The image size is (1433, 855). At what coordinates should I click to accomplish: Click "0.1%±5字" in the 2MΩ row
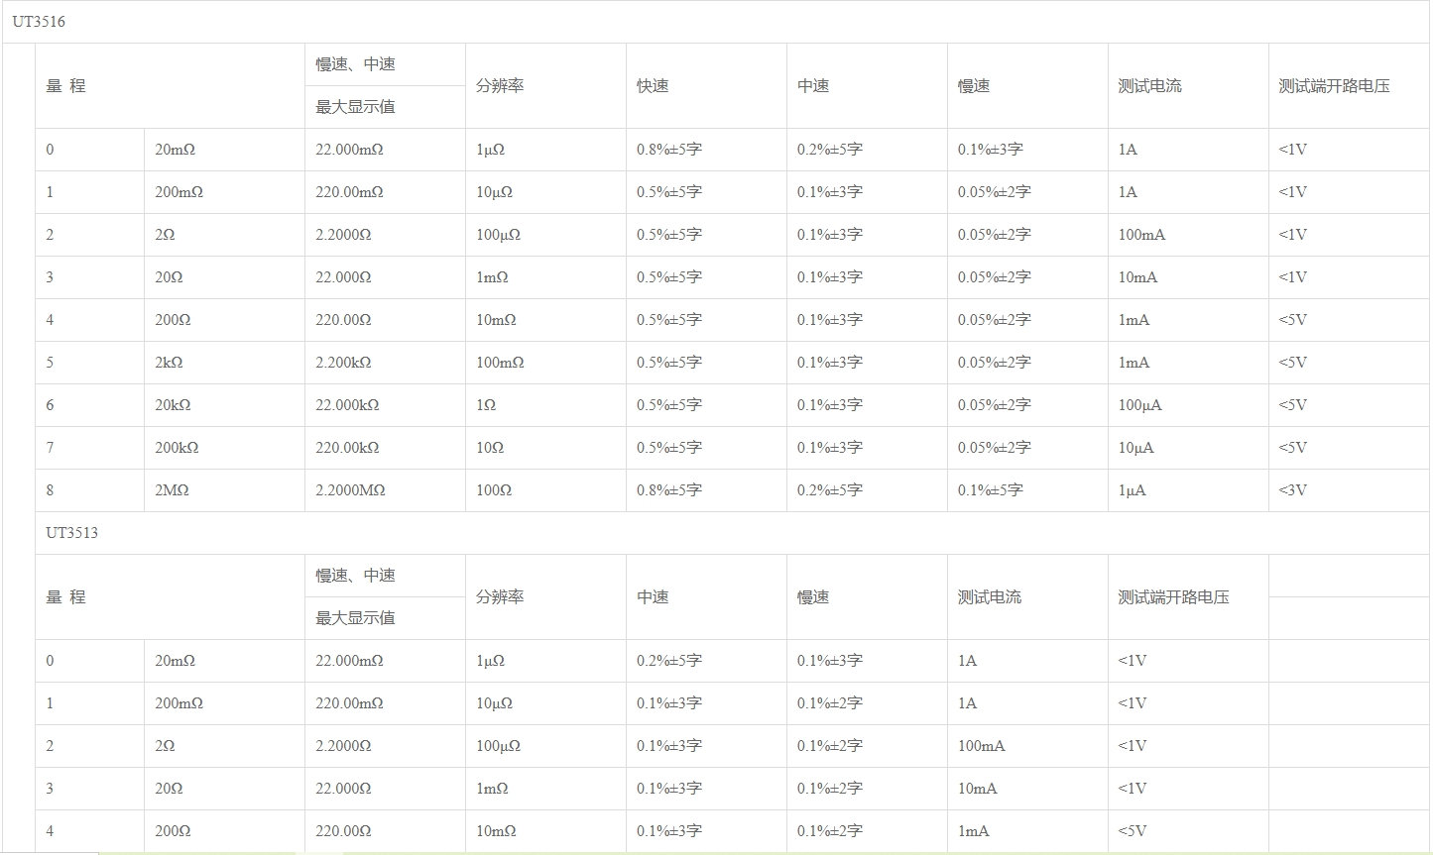pyautogui.click(x=991, y=490)
